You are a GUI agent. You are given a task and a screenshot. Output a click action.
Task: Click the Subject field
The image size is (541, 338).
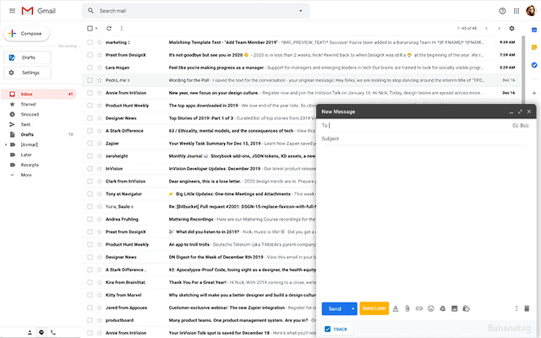pos(425,139)
